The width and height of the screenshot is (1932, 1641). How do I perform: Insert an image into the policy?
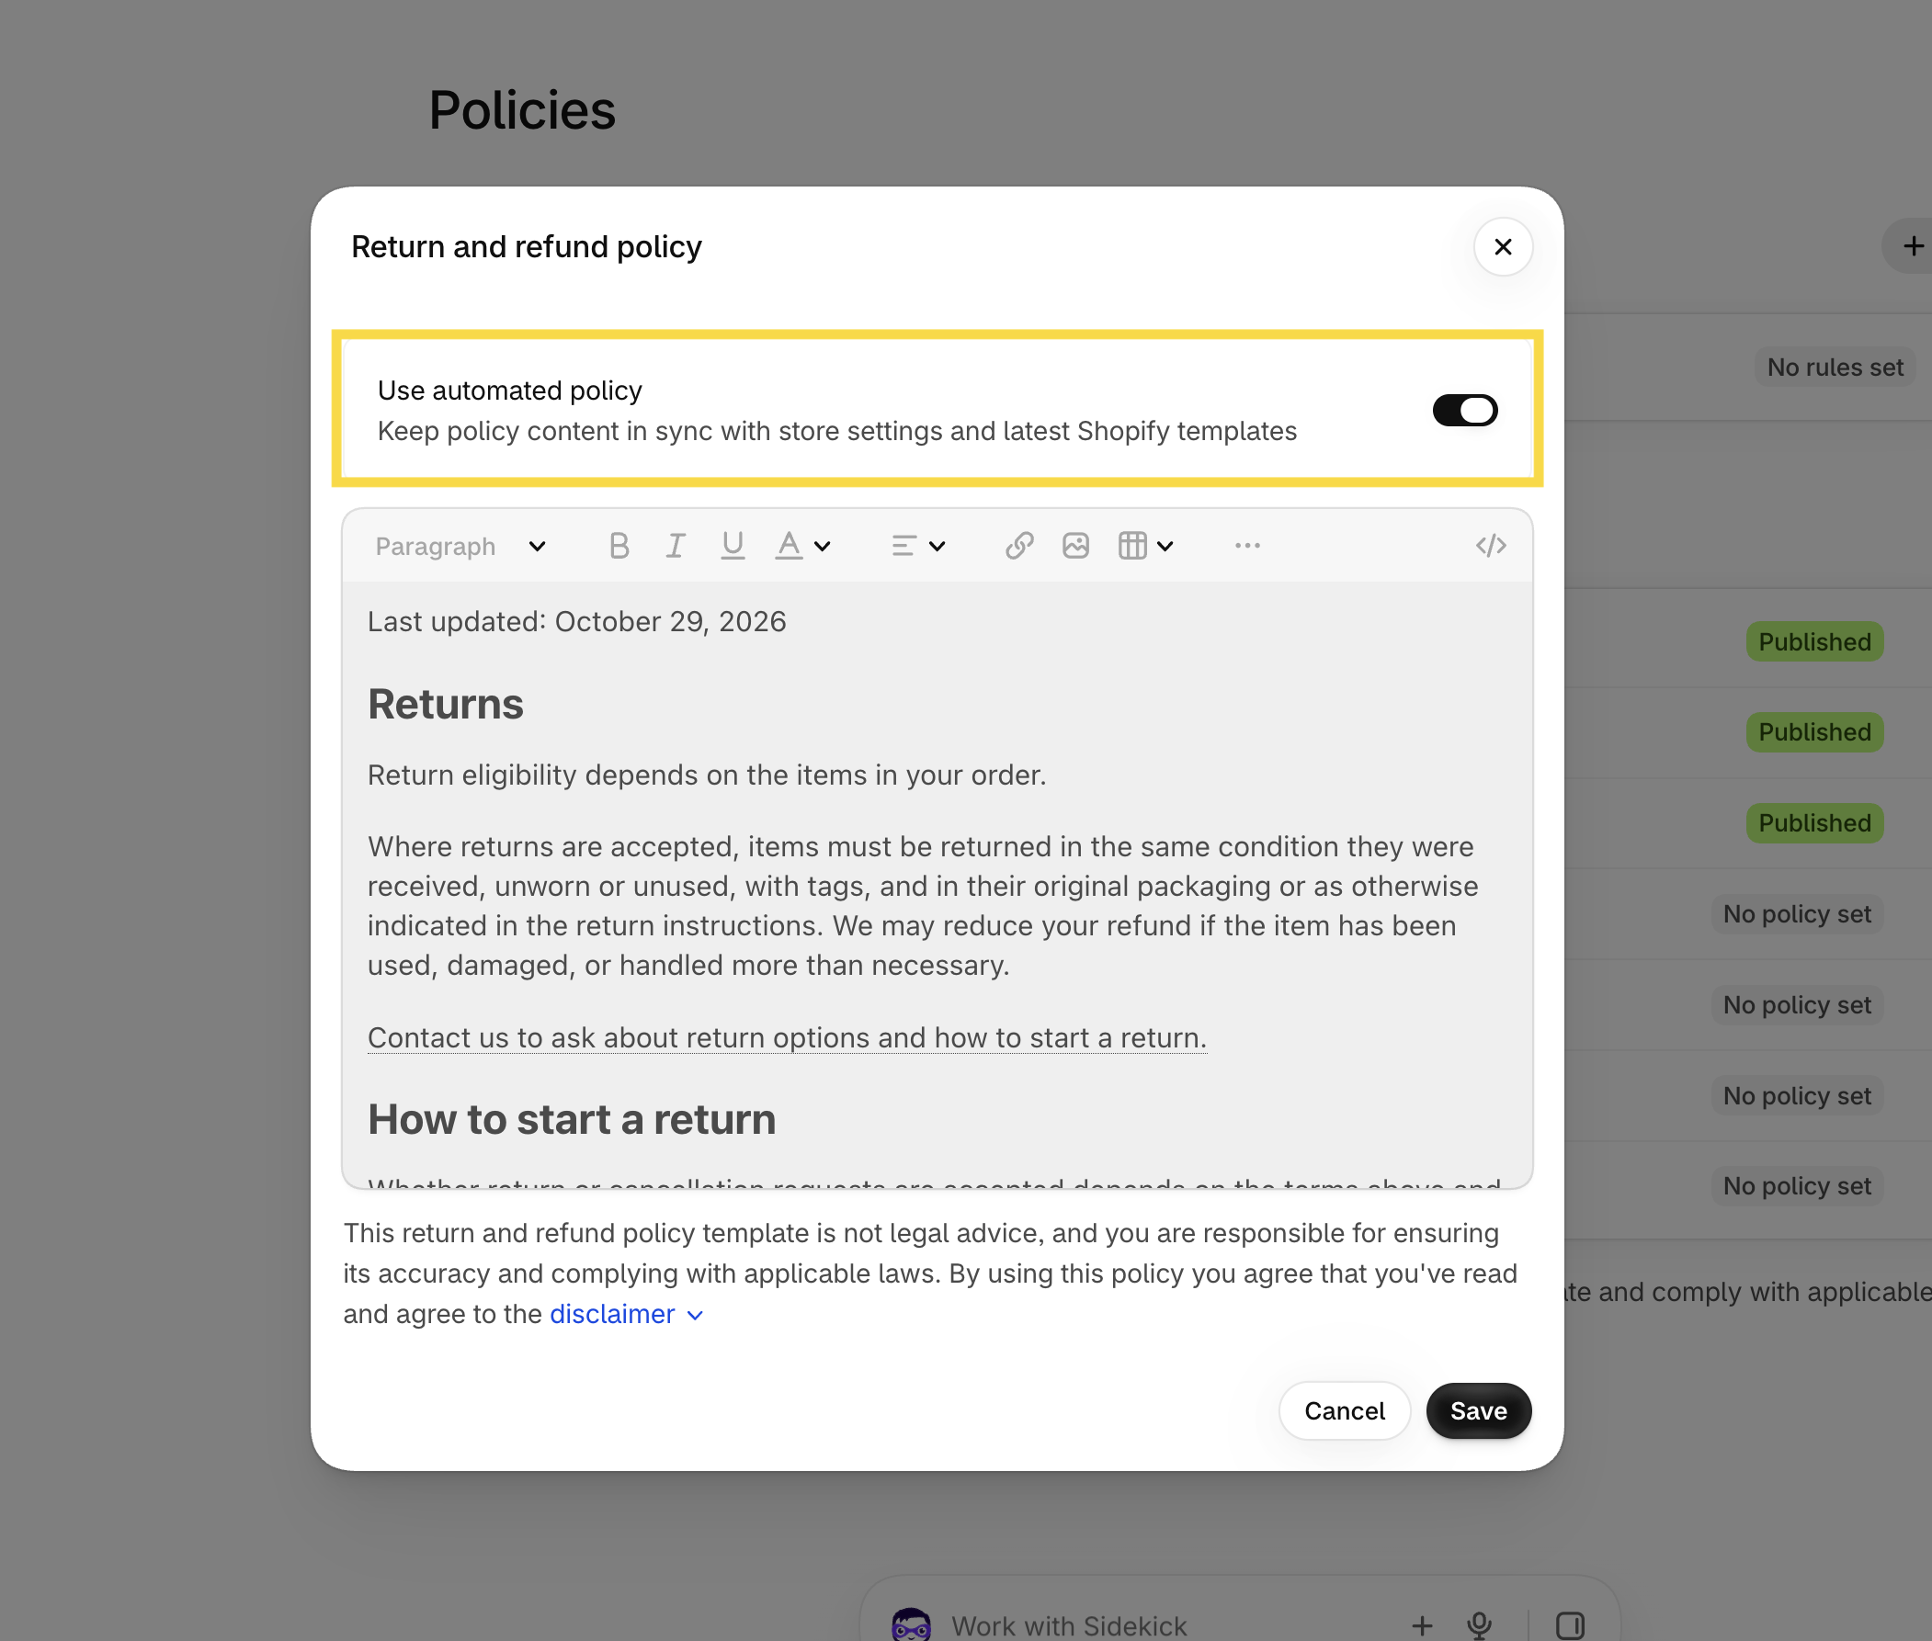(x=1075, y=546)
